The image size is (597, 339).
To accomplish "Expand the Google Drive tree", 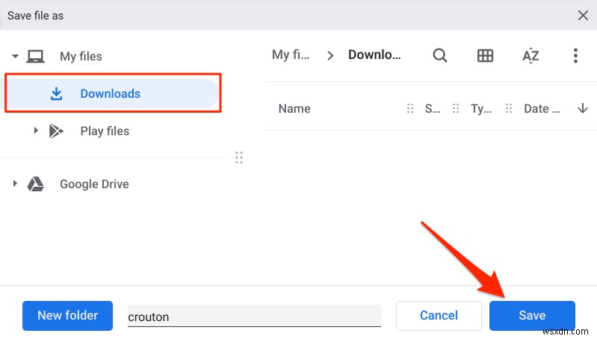I will [15, 184].
